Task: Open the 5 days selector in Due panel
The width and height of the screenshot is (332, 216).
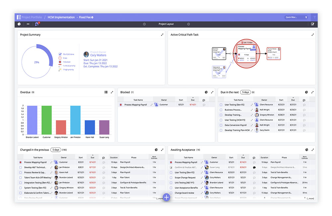Action: [246, 92]
